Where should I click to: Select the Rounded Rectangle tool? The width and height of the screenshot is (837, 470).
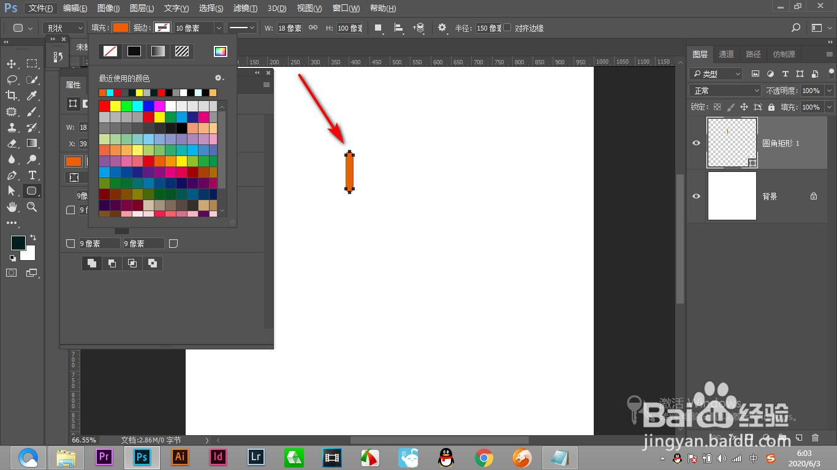[32, 191]
